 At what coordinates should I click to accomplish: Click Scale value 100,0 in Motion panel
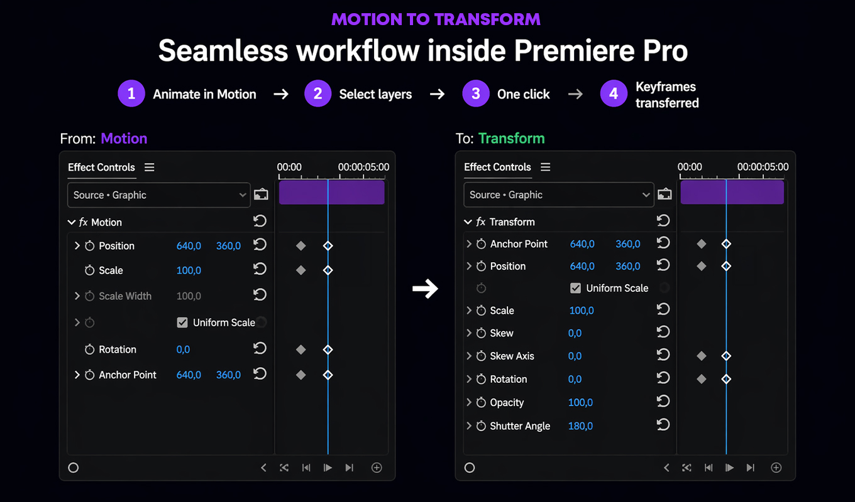click(x=189, y=270)
